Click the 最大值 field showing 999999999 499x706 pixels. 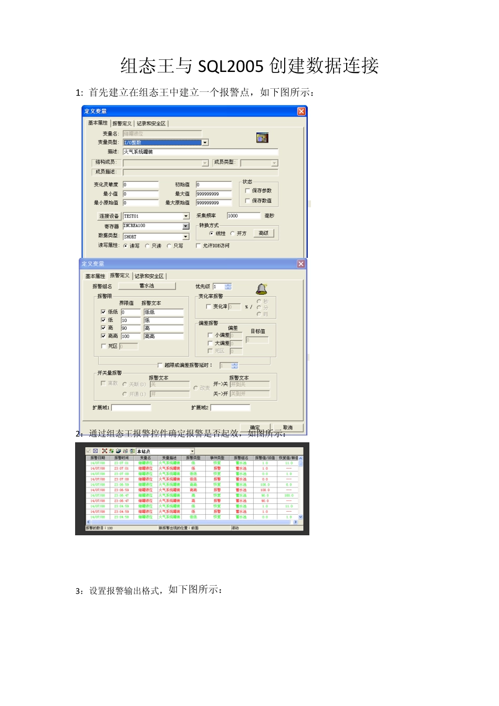[214, 194]
